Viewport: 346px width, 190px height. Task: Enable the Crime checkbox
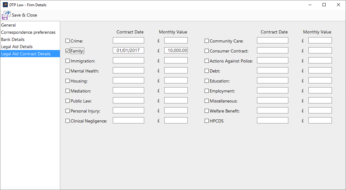point(67,41)
